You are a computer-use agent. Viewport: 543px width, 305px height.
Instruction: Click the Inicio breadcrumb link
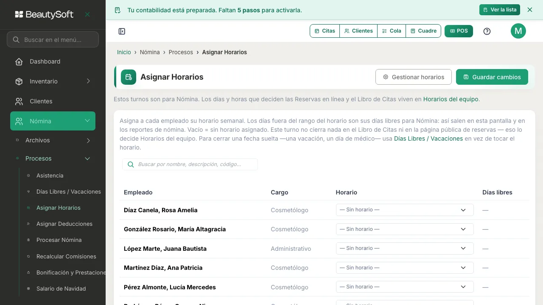[124, 52]
